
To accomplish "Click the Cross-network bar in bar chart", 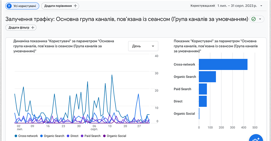I will (x=223, y=65).
